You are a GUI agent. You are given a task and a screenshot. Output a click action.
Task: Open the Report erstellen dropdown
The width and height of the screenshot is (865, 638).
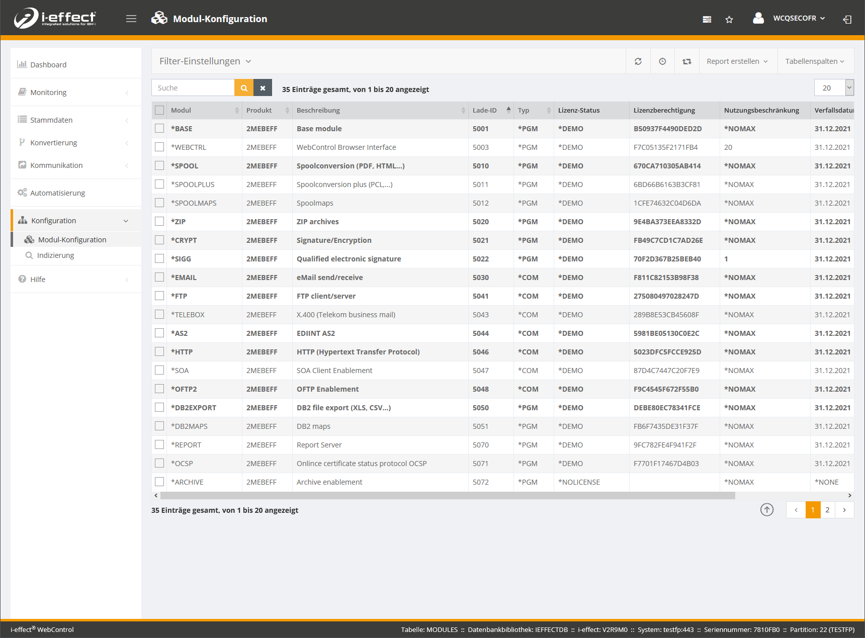click(x=737, y=61)
